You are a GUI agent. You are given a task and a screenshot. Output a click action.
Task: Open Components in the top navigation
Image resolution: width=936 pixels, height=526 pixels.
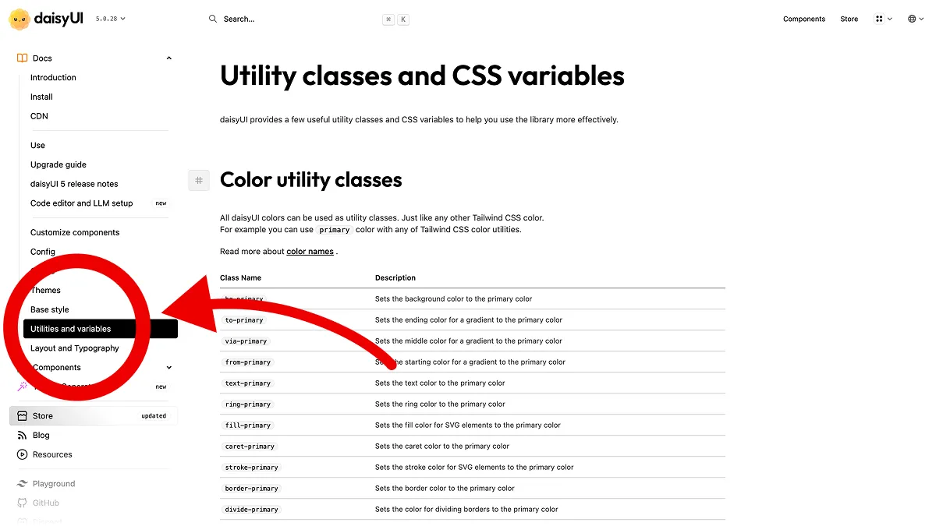click(804, 19)
